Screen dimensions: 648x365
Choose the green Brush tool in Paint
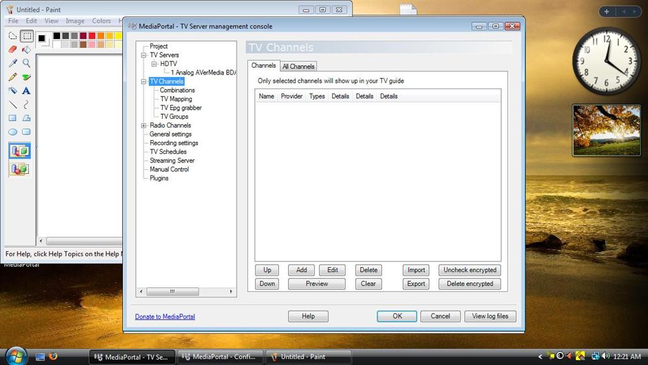tap(27, 77)
